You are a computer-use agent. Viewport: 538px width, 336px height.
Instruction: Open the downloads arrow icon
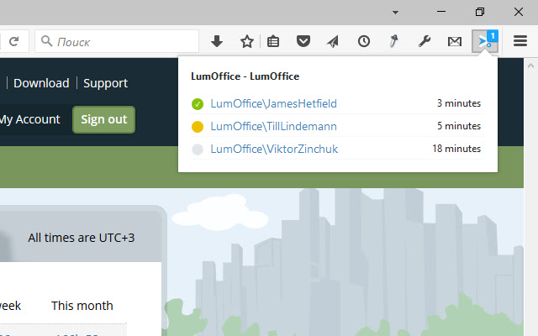pyautogui.click(x=217, y=41)
